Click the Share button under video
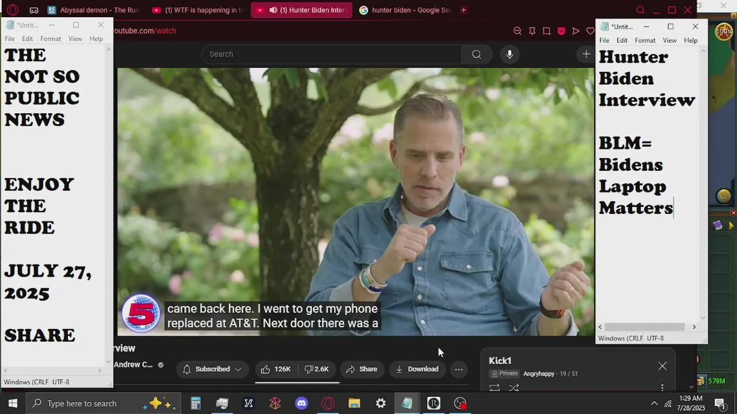Viewport: 737px width, 414px height. click(x=362, y=369)
